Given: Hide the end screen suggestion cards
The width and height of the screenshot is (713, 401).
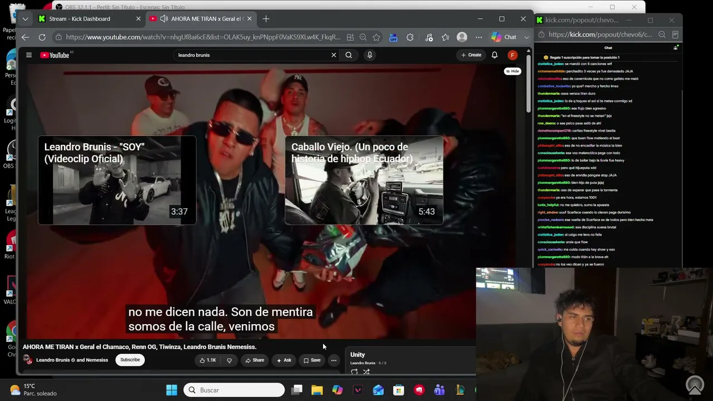Looking at the screenshot, I should (512, 71).
